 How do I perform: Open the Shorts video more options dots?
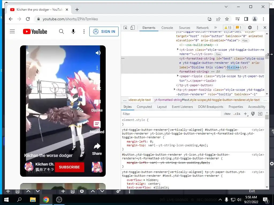click(97, 68)
